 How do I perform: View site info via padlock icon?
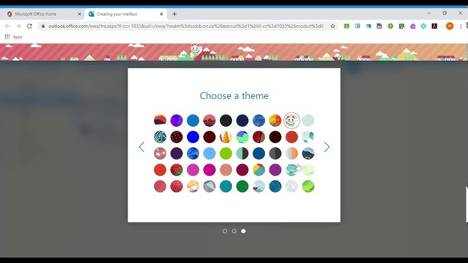(43, 27)
